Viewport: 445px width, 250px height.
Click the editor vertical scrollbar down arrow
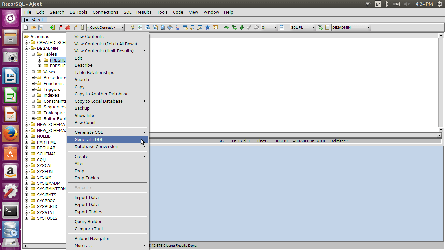tap(440, 129)
